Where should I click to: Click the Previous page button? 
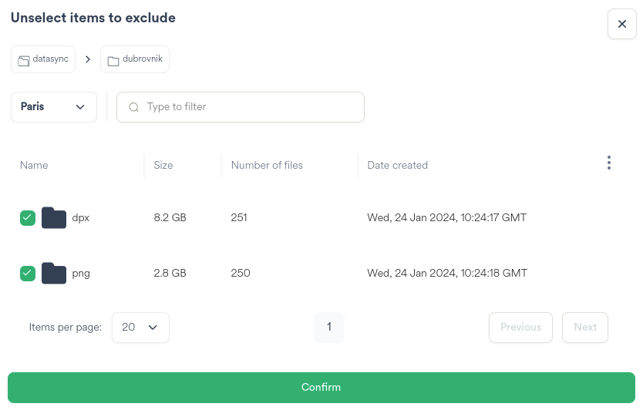click(x=520, y=328)
